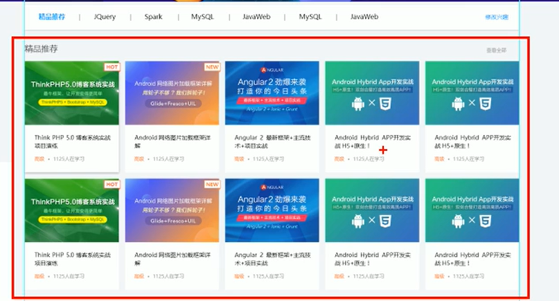Open the MySQL tab next to Spark

tap(202, 17)
